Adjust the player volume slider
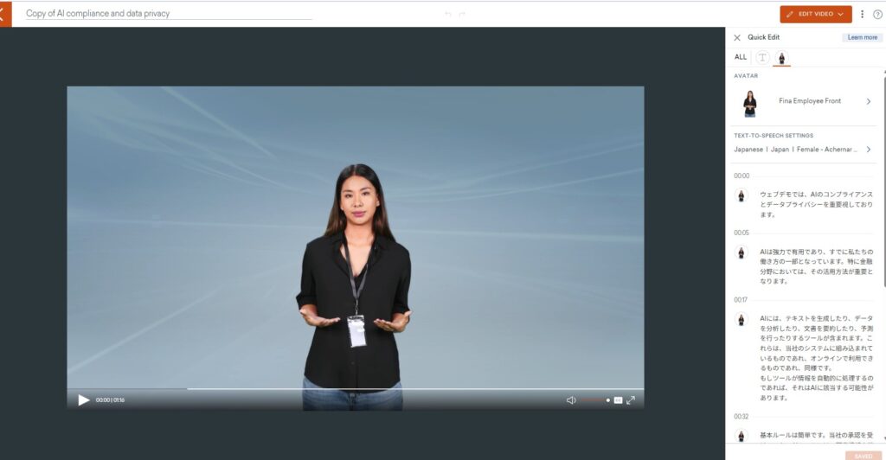The width and height of the screenshot is (886, 460). (x=593, y=400)
